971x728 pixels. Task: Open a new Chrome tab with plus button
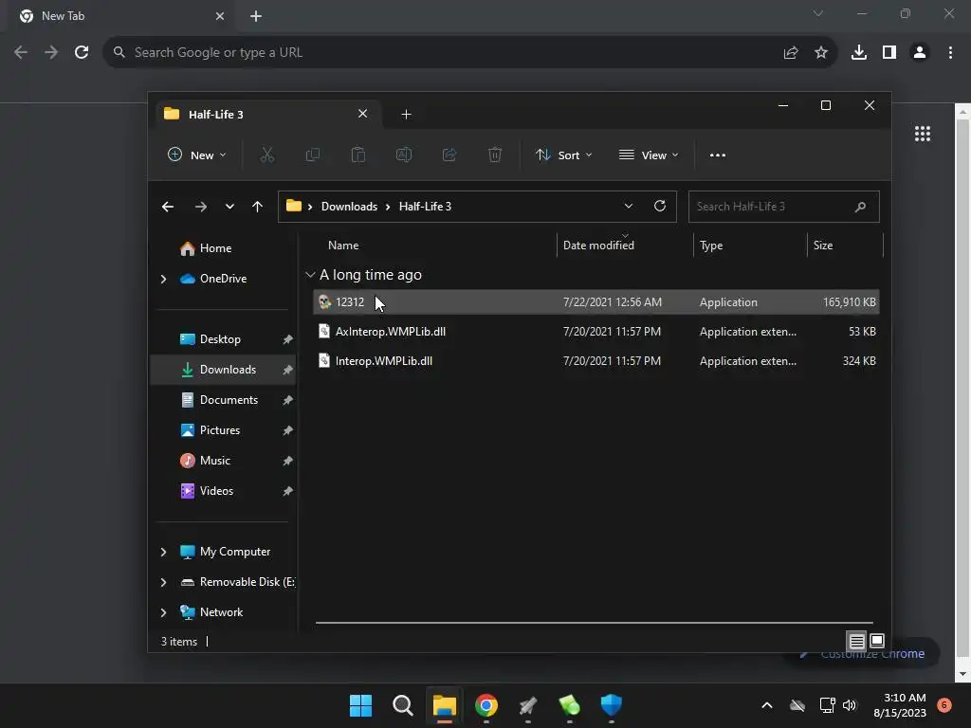(x=256, y=16)
